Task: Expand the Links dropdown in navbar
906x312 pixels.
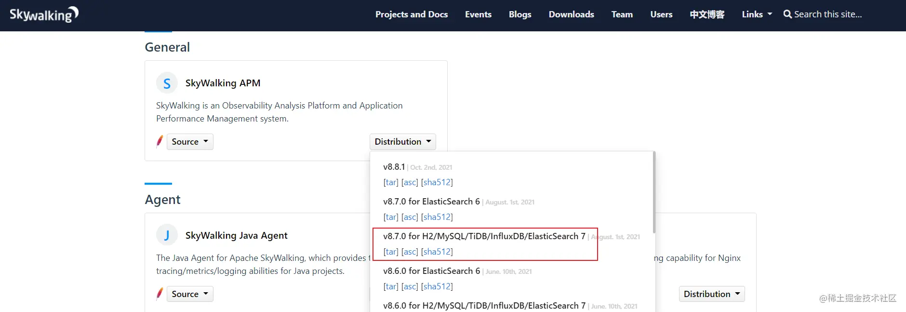Action: click(757, 14)
